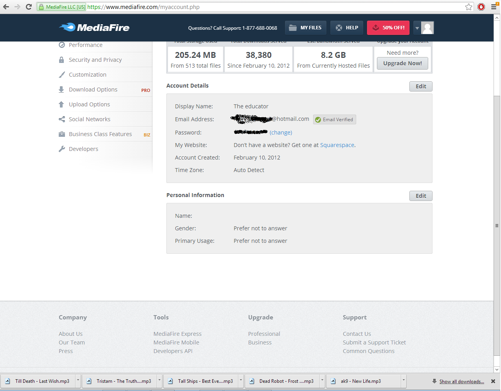Click the Performance sidebar icon

(x=62, y=45)
